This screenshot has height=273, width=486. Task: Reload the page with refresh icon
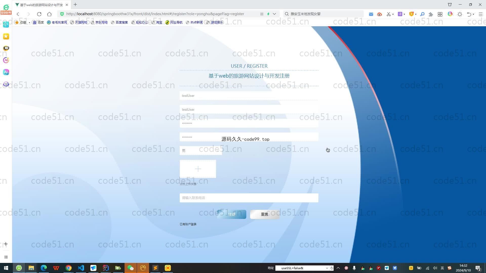pyautogui.click(x=39, y=14)
